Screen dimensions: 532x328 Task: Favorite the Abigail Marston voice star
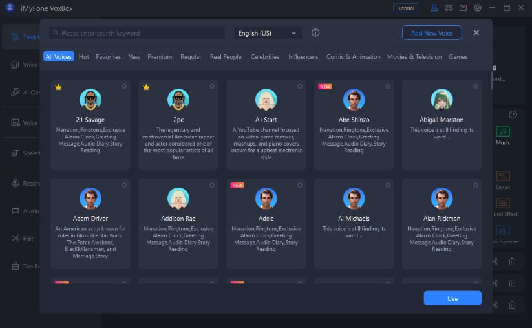point(476,86)
